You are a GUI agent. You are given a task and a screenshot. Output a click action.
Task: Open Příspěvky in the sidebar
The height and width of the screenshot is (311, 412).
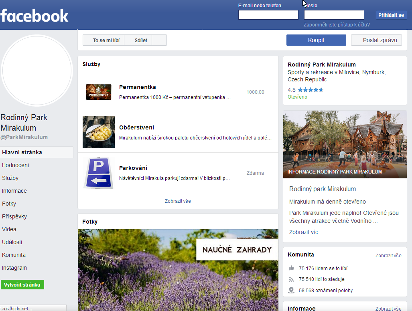pos(14,217)
